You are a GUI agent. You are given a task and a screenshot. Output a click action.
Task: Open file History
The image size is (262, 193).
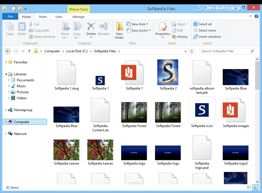pos(180,37)
